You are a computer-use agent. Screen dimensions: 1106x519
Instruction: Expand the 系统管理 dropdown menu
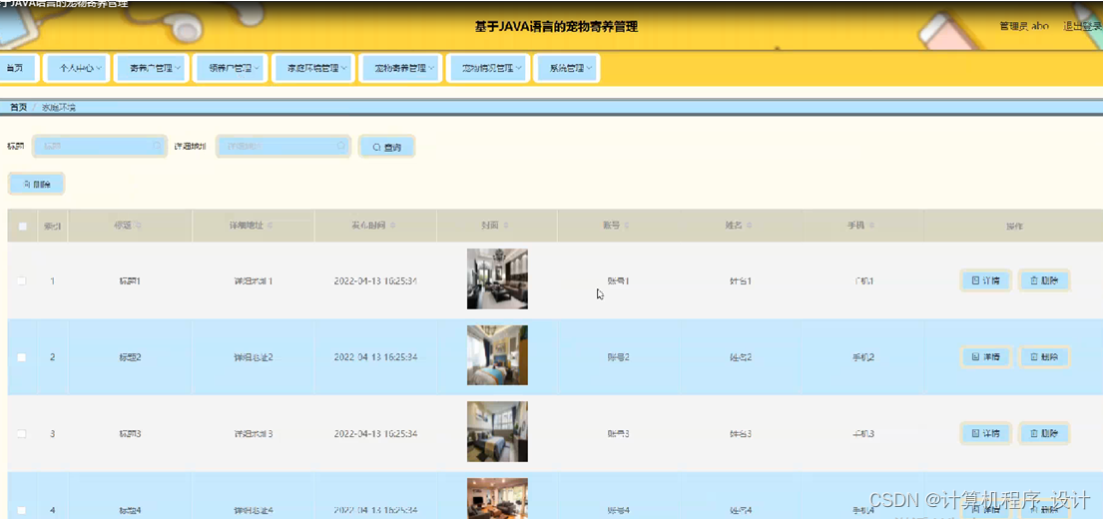(x=567, y=69)
